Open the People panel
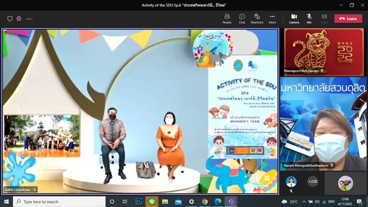 coord(227,18)
